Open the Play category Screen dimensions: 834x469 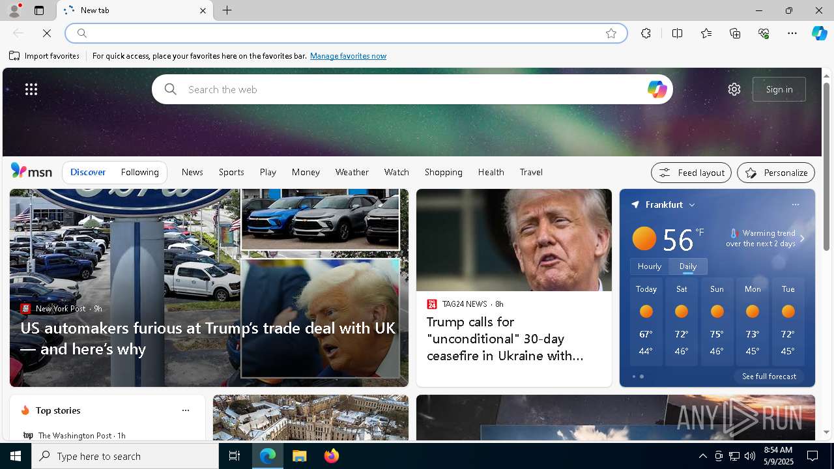pos(268,172)
